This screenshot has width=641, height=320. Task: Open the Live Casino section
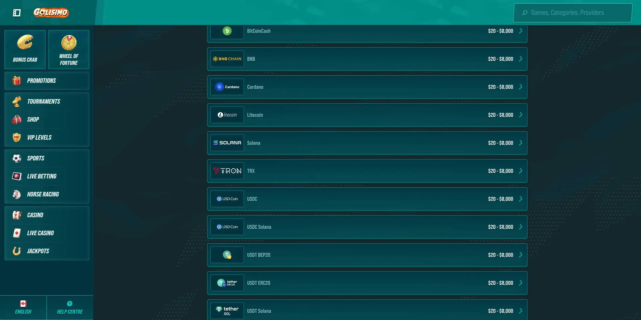click(40, 233)
